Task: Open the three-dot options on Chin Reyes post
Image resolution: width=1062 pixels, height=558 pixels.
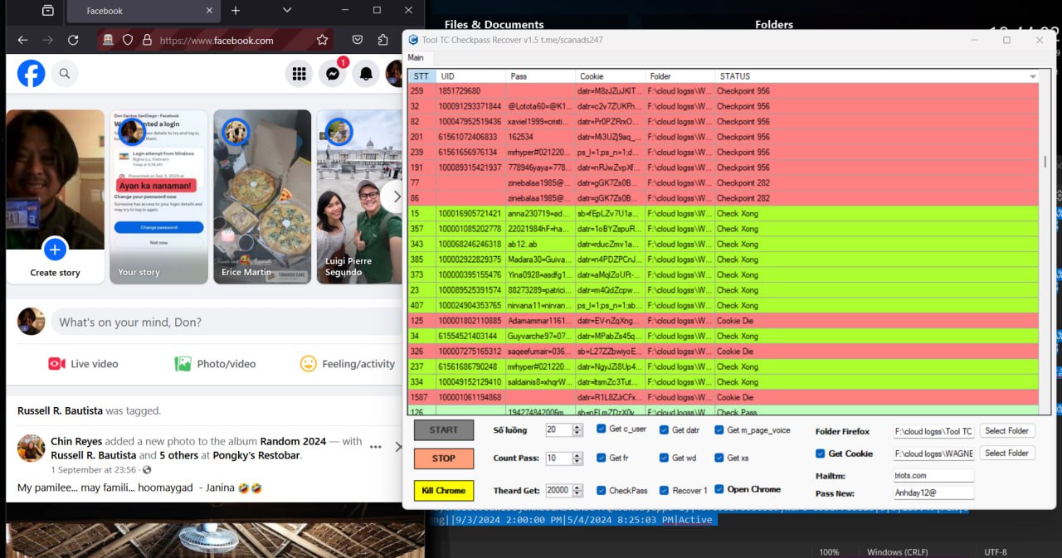Action: pyautogui.click(x=376, y=447)
